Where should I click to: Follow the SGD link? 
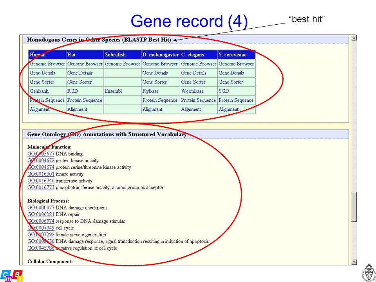click(224, 91)
